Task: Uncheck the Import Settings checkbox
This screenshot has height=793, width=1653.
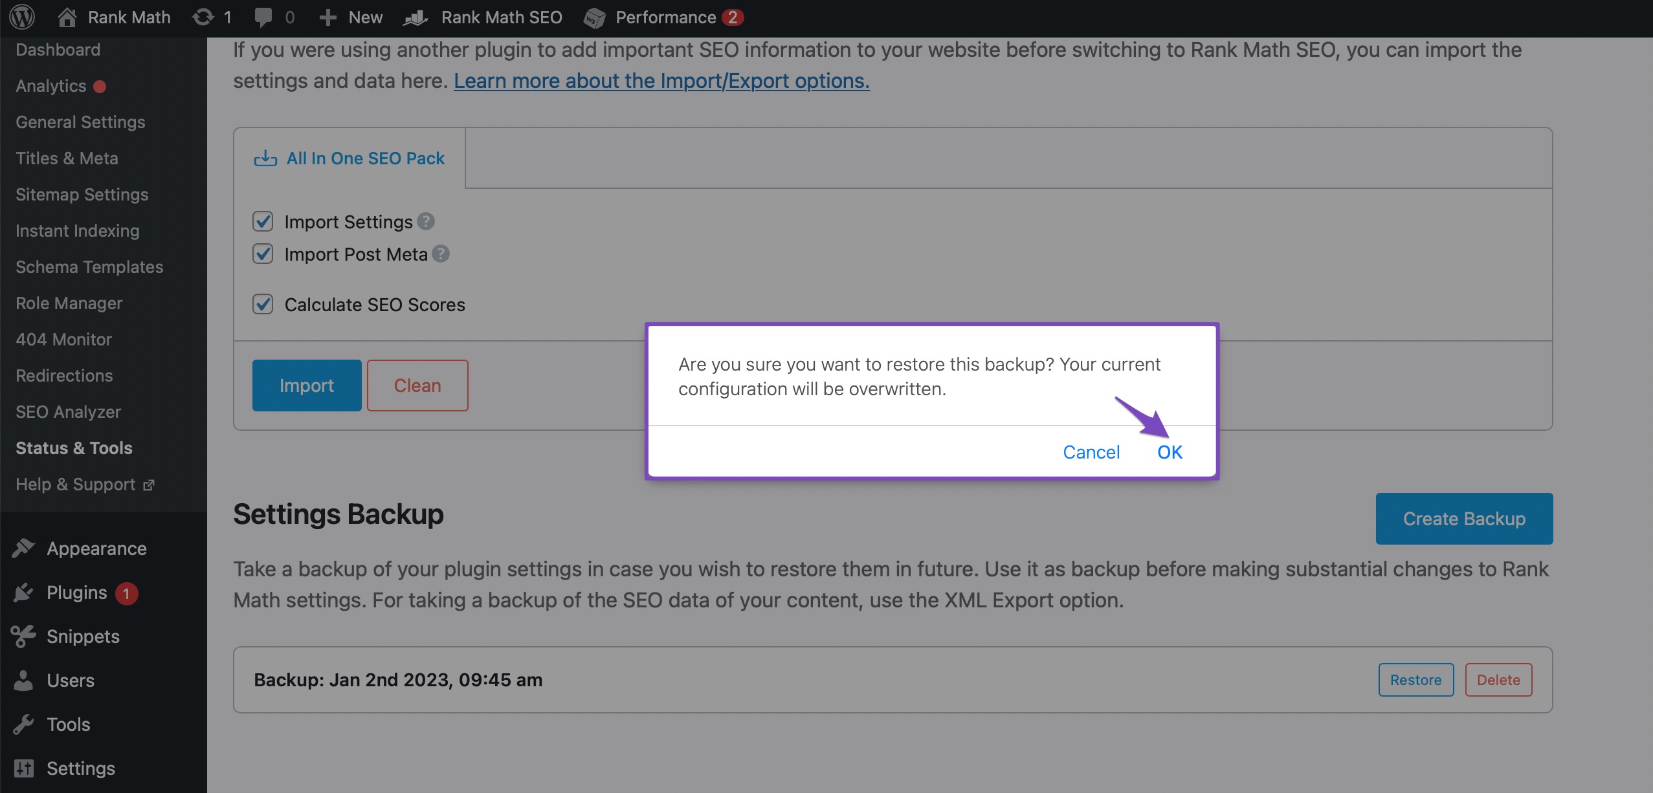Action: tap(263, 222)
